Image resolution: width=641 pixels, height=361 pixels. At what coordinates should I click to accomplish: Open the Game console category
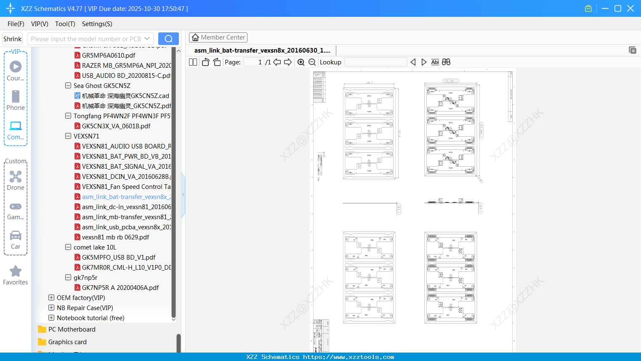16,211
